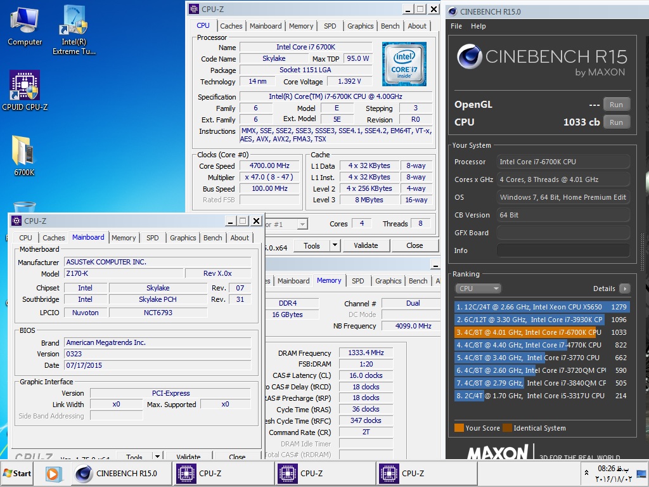
Task: Switch to the Caches tab in CPU-Z
Action: pyautogui.click(x=231, y=26)
